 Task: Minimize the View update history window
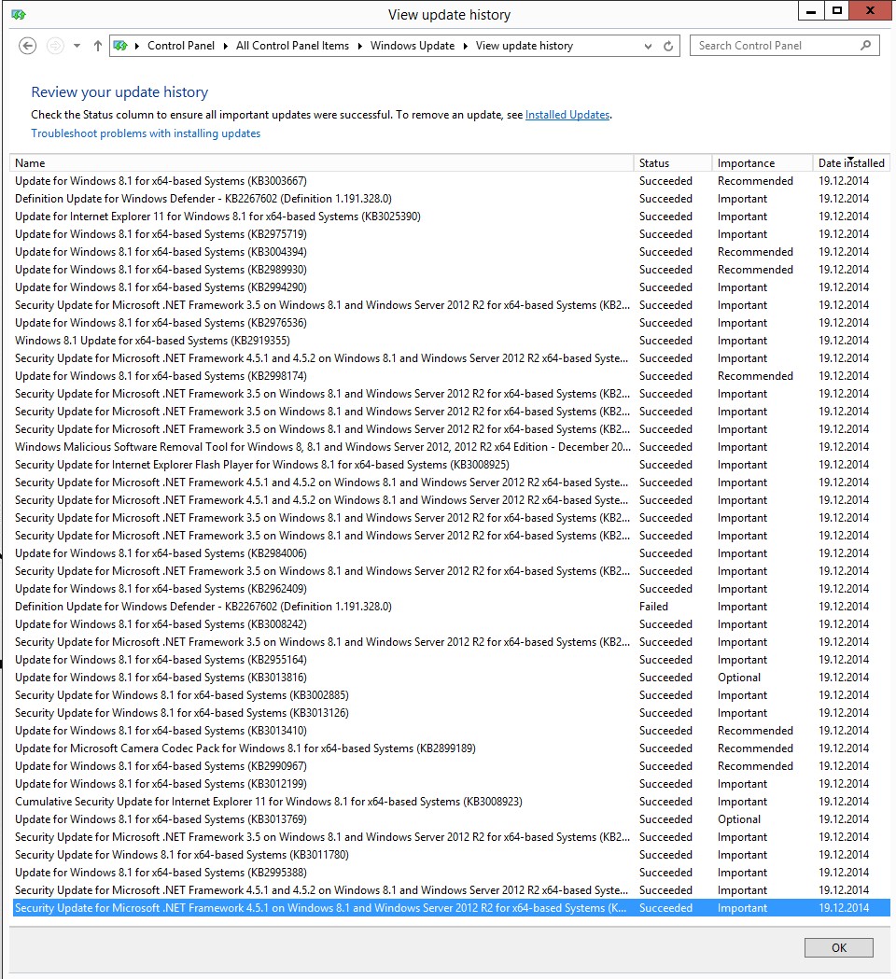[810, 10]
